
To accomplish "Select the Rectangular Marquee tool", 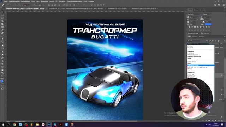I will pyautogui.click(x=2, y=15).
